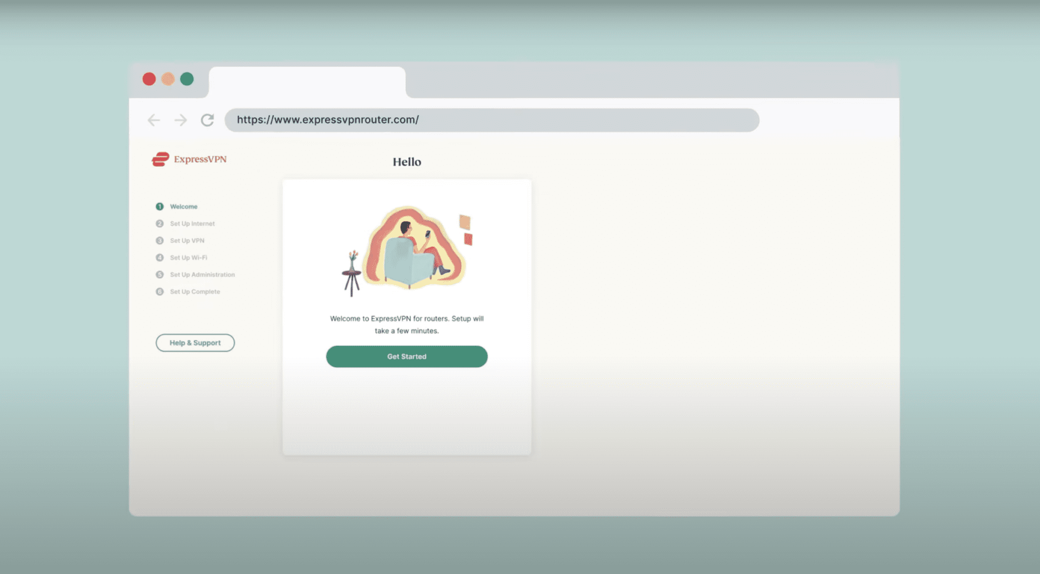Click the ExpressVPN logo
The height and width of the screenshot is (574, 1040).
pos(189,159)
